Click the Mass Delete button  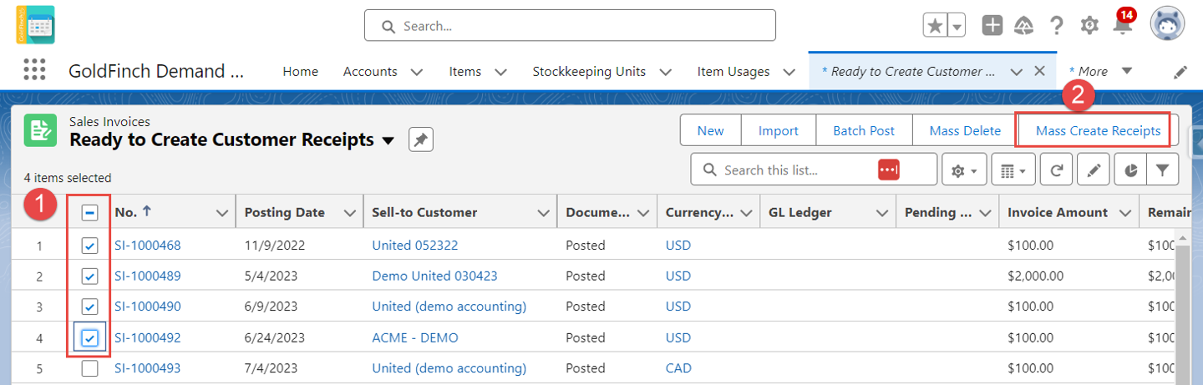click(x=965, y=130)
